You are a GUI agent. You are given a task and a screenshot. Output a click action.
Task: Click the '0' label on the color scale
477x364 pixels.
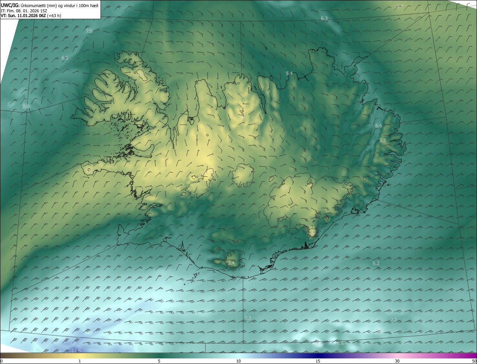click(x=1, y=361)
